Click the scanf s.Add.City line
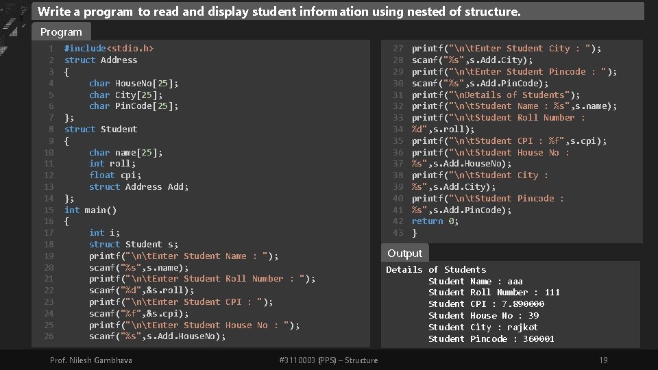This screenshot has width=658, height=370. [x=472, y=60]
